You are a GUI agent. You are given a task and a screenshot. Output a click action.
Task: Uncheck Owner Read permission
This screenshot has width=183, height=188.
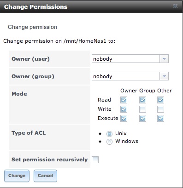point(124,100)
